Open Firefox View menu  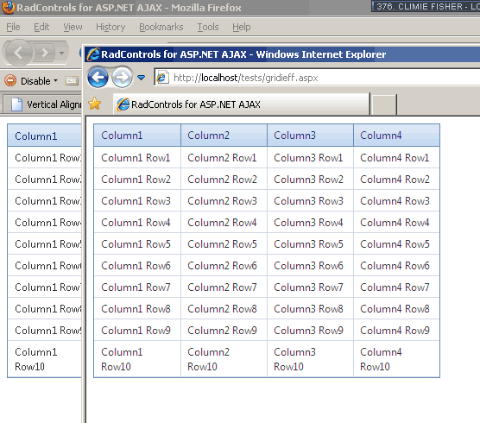pyautogui.click(x=73, y=27)
